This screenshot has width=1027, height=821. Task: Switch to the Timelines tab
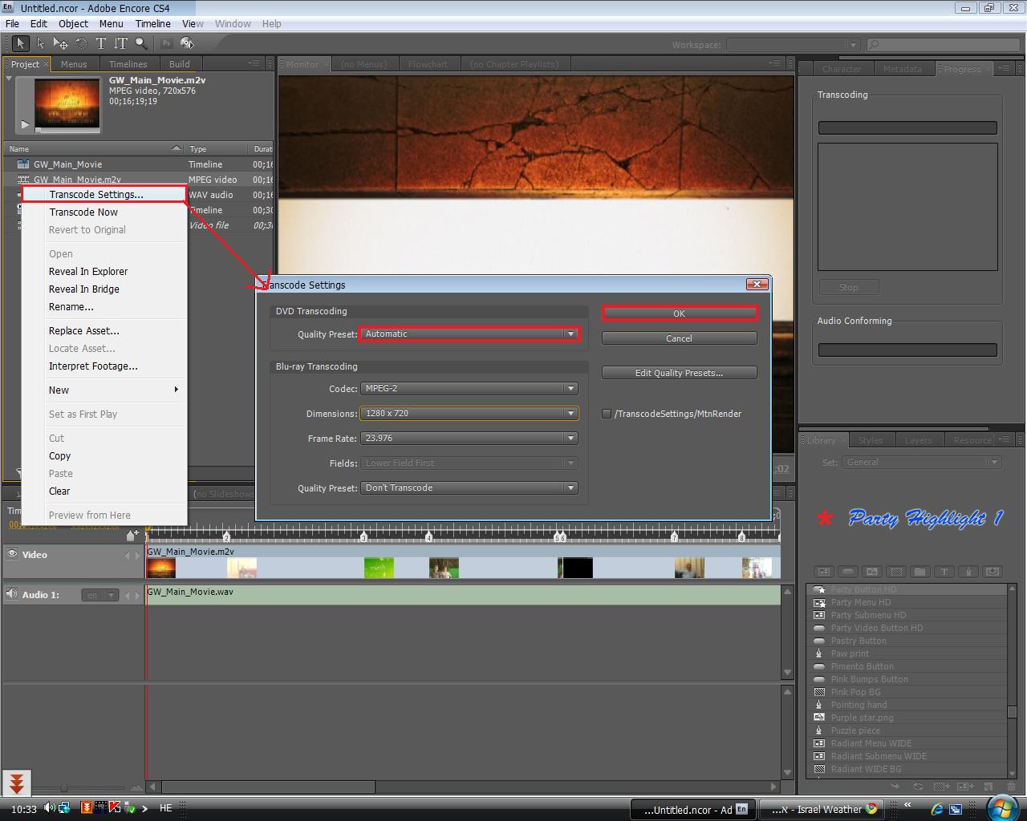[128, 64]
